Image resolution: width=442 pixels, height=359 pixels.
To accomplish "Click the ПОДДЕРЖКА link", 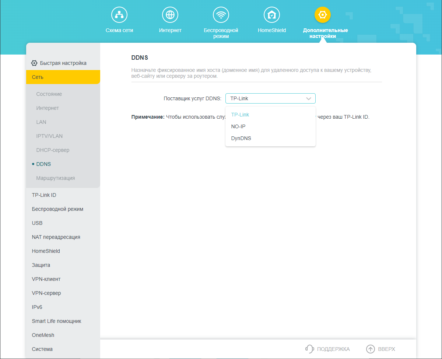I will pos(333,349).
